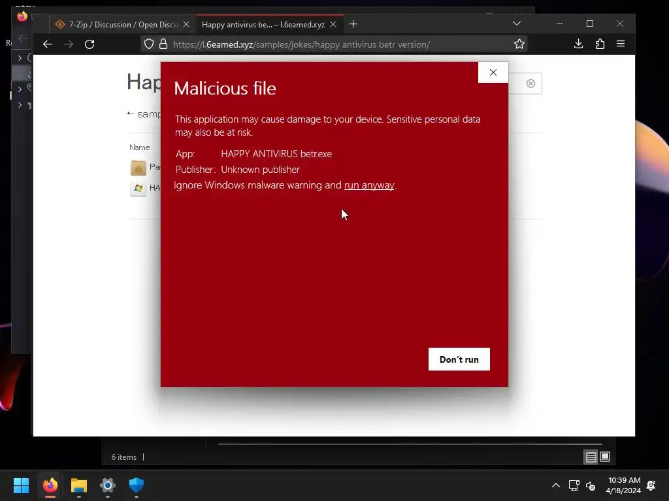Viewport: 669px width, 501px height.
Task: Click the parent folder icon
Action: [139, 168]
